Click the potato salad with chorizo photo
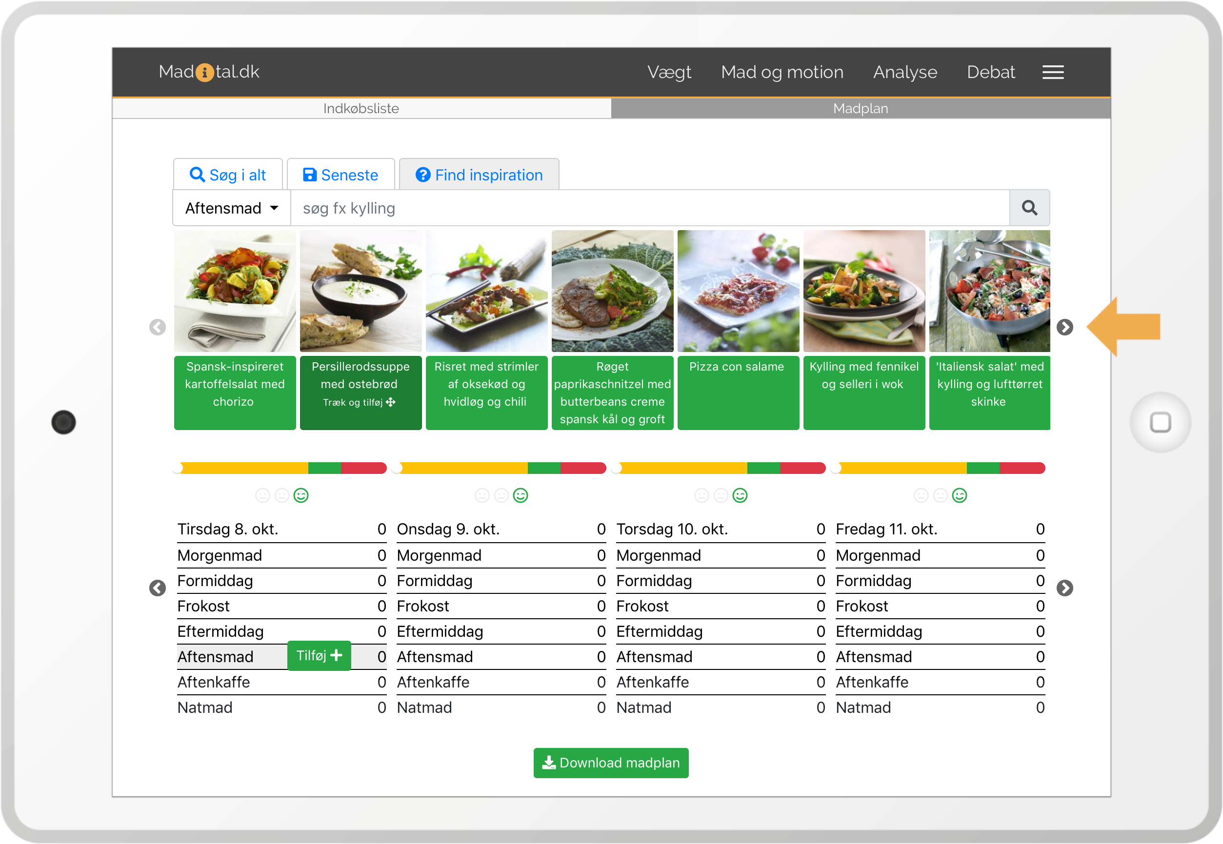The image size is (1223, 844). [x=235, y=291]
